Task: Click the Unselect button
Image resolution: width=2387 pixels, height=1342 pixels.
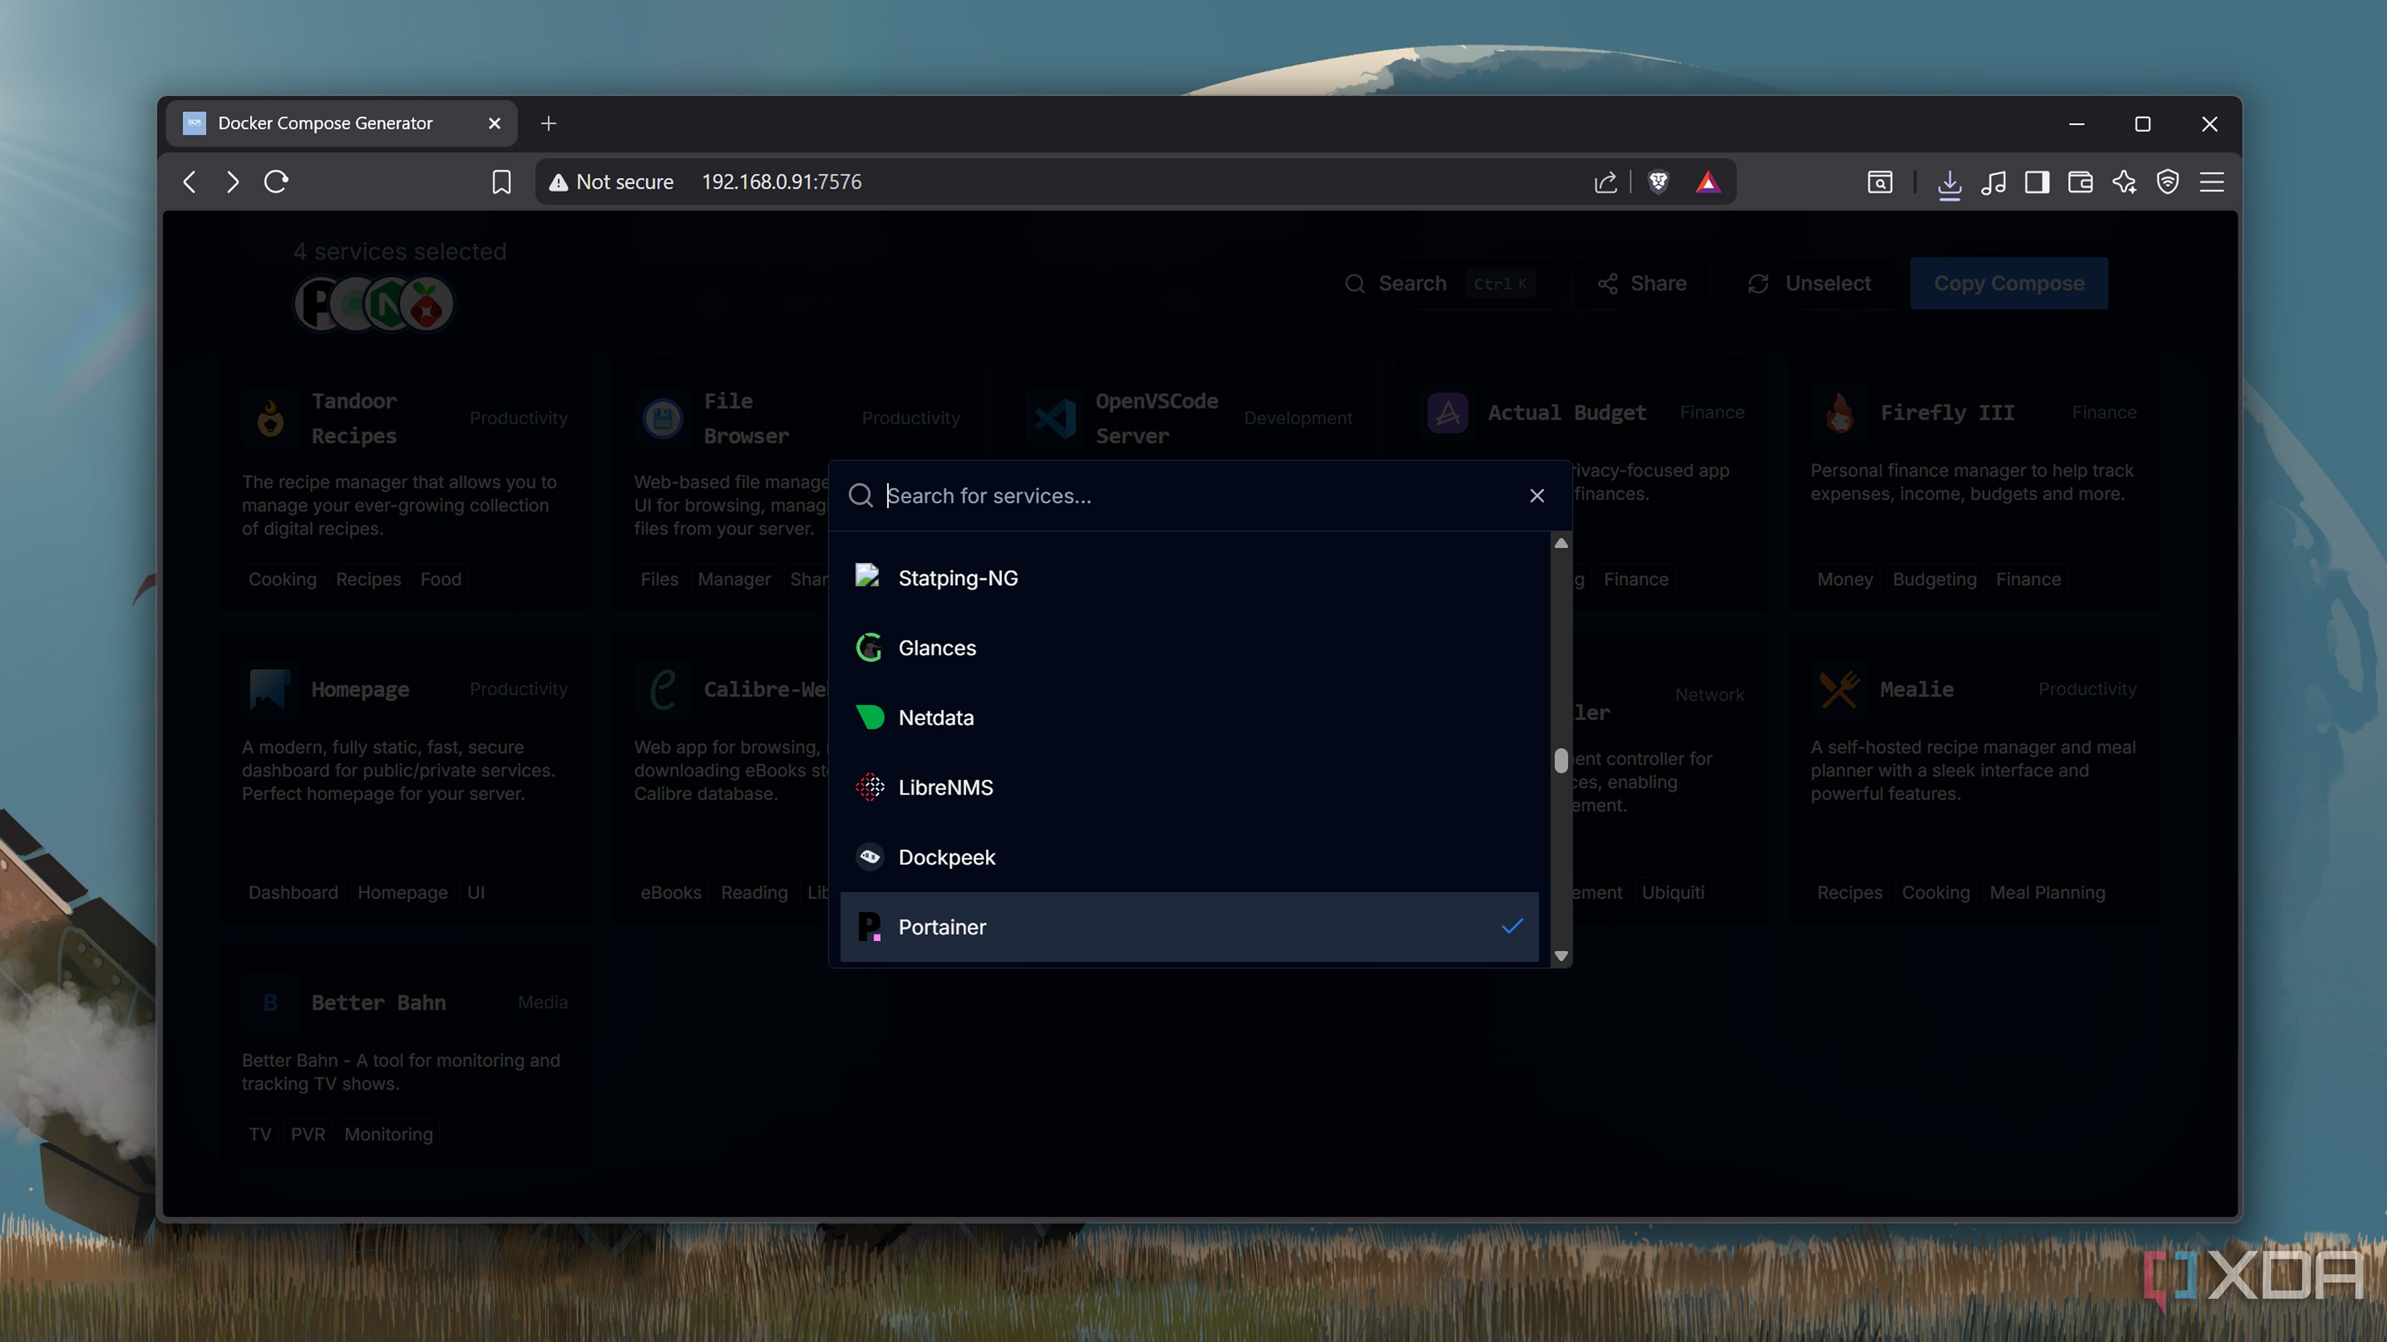Action: (x=1809, y=283)
